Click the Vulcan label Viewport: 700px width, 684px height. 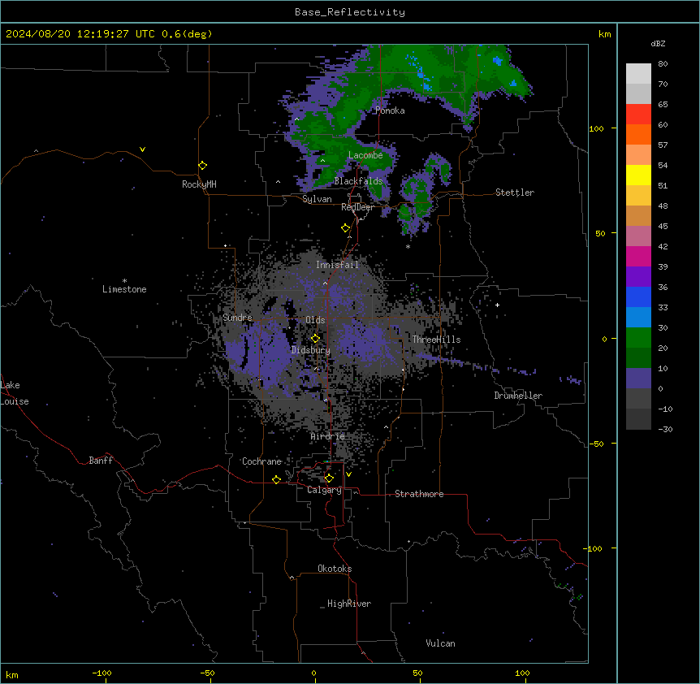[441, 643]
